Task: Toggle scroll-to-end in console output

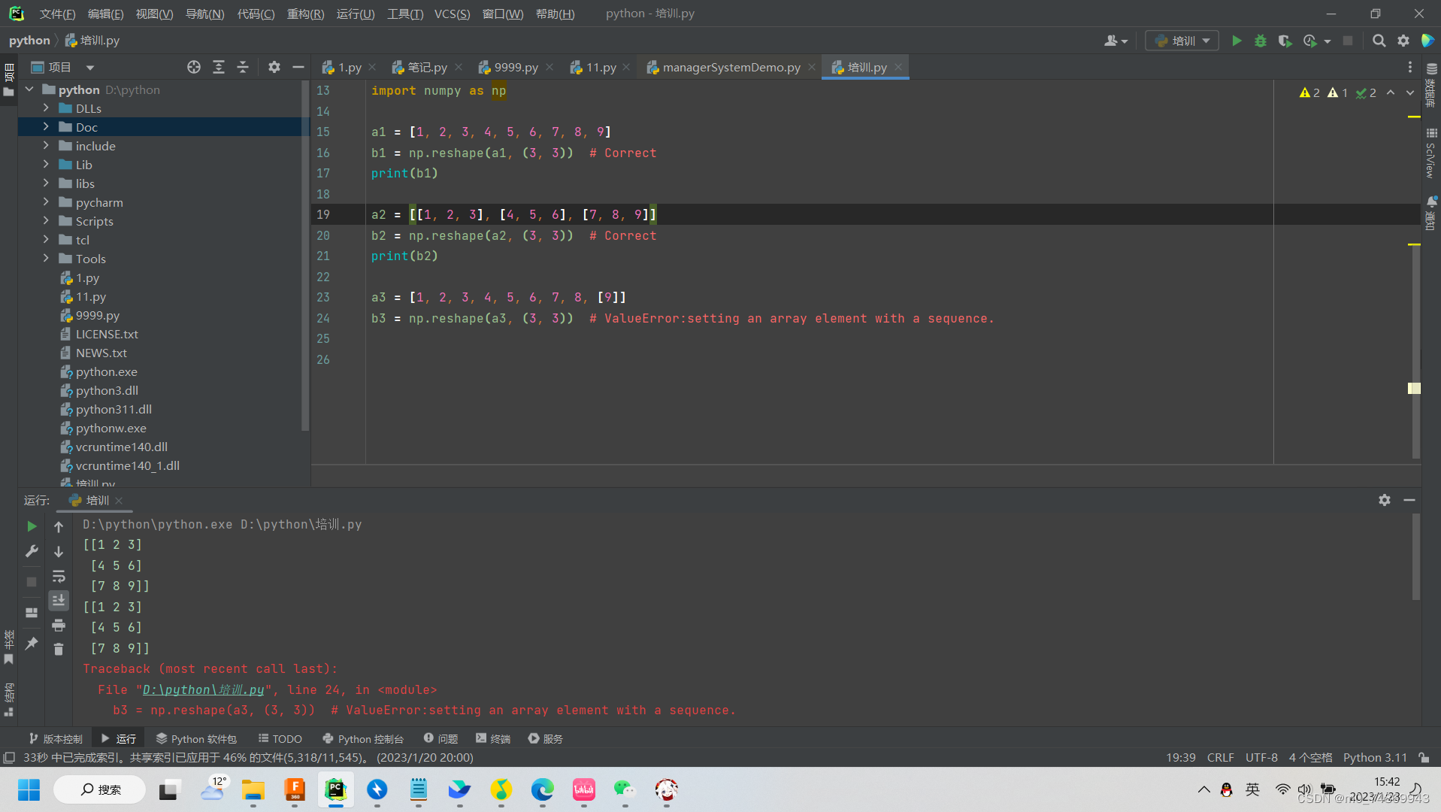Action: point(59,600)
